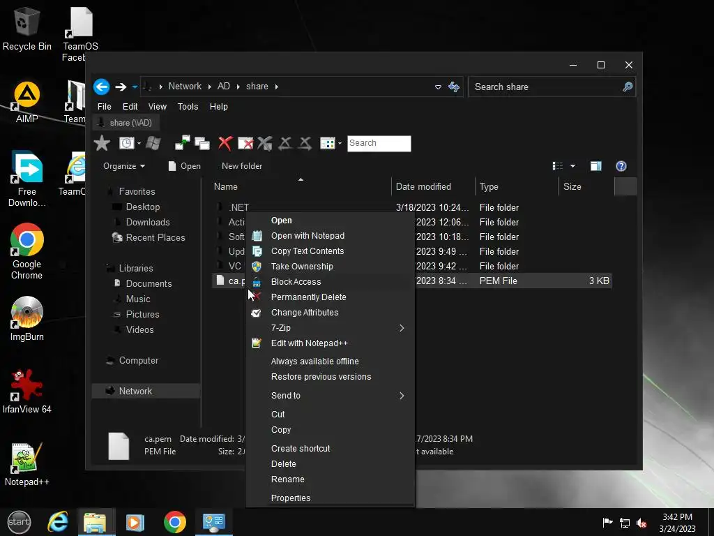This screenshot has height=536, width=714.
Task: Click the Windows logo toolbar icon
Action: [x=153, y=143]
